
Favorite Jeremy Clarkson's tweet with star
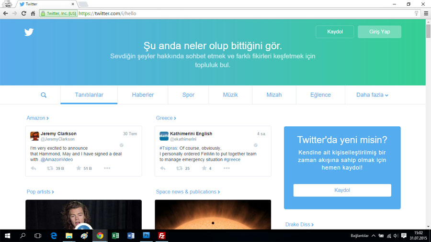pyautogui.click(x=79, y=168)
